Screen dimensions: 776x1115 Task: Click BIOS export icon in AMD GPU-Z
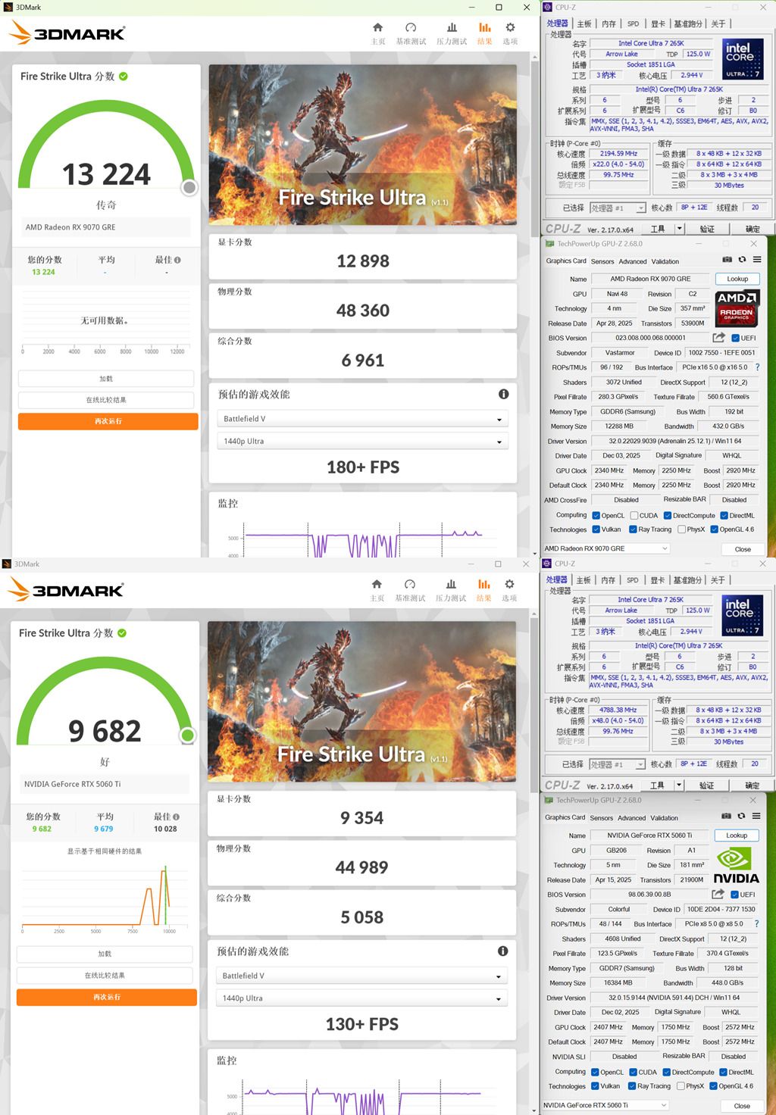[718, 338]
